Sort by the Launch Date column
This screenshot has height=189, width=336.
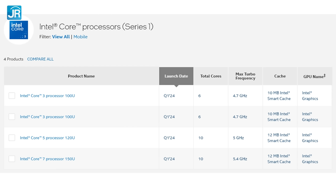click(x=176, y=76)
